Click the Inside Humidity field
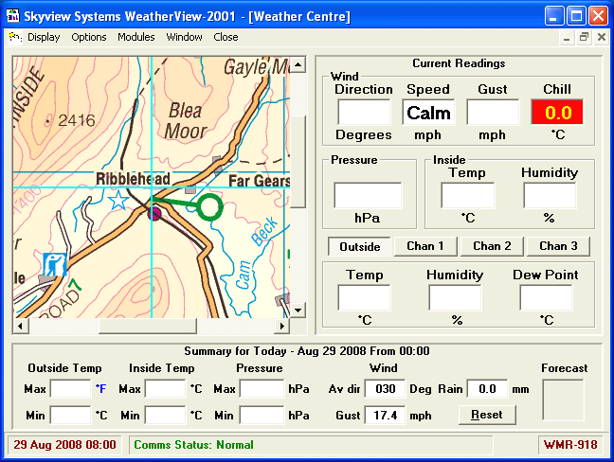Viewport: 614px width, 462px height. pyautogui.click(x=550, y=195)
